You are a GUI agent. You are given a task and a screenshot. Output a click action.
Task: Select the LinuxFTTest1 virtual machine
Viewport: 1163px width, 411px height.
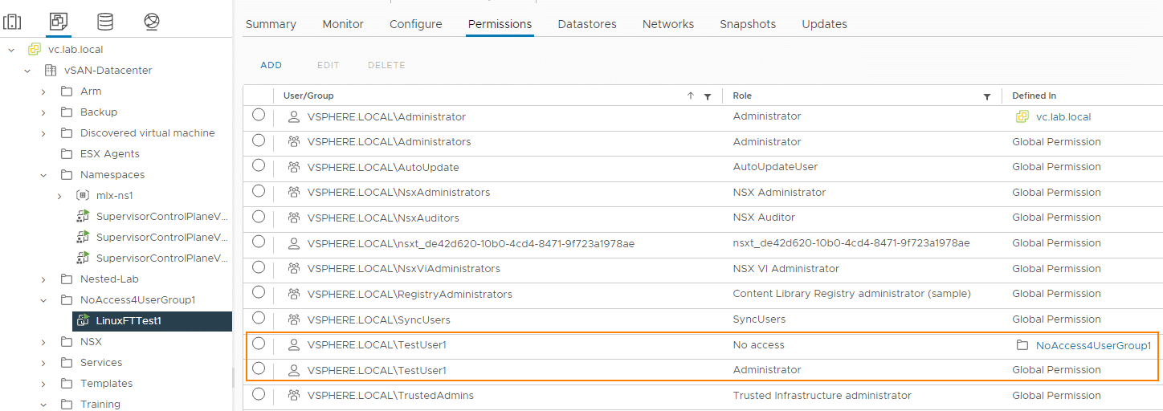click(x=129, y=321)
